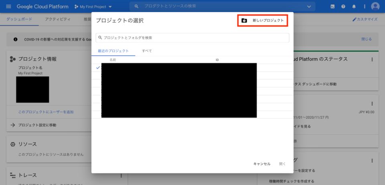Click 閉じる on the COVID-19 banner

tap(366, 39)
